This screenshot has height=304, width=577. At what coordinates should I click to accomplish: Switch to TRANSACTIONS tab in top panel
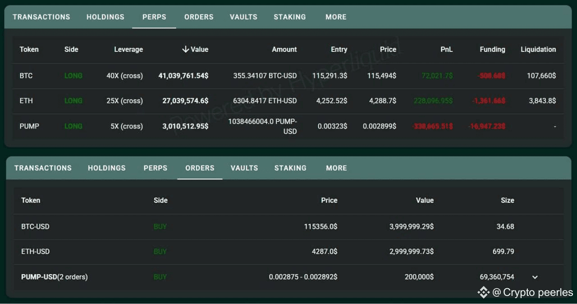click(x=41, y=17)
